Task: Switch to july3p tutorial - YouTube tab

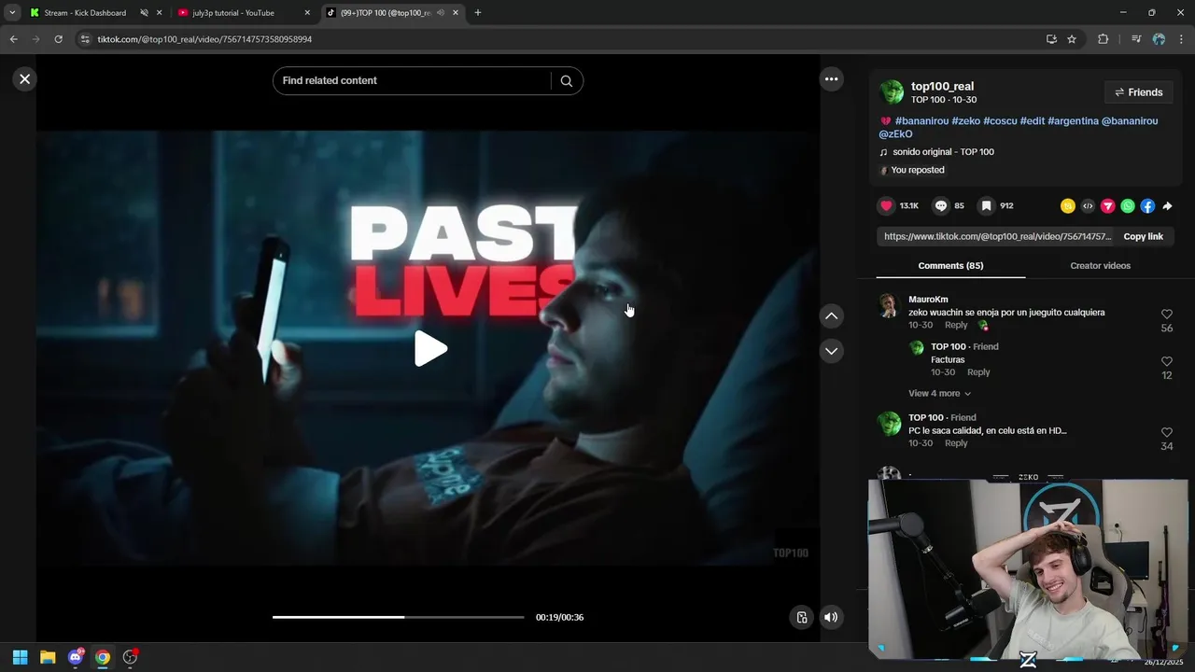Action: 233,13
